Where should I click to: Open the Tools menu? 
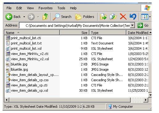pos(61,8)
